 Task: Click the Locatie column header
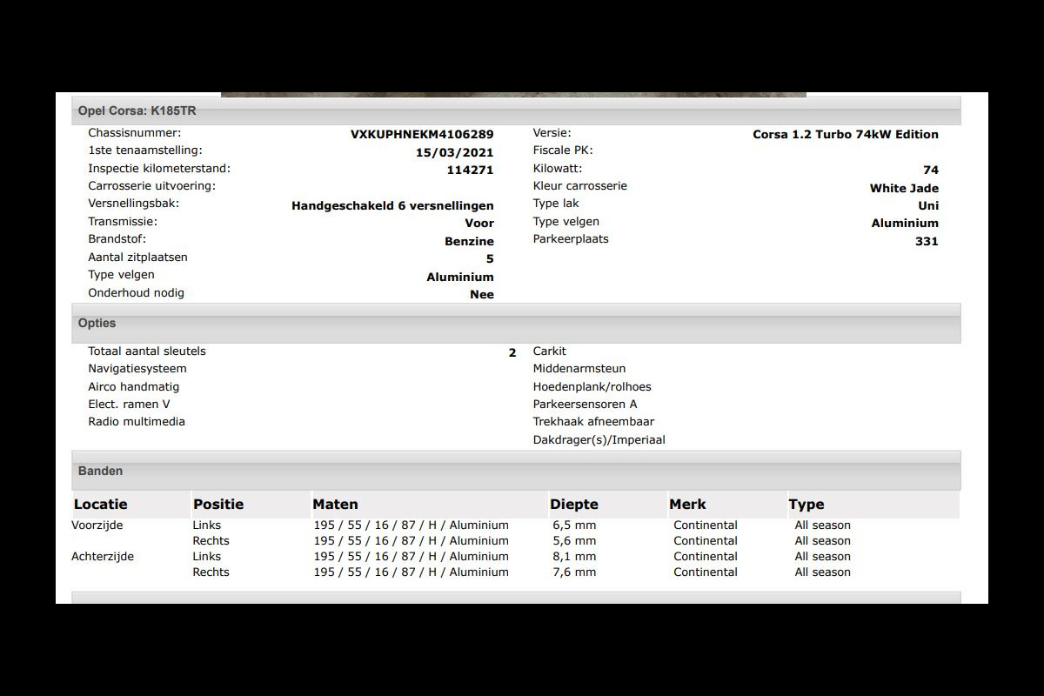pyautogui.click(x=101, y=505)
